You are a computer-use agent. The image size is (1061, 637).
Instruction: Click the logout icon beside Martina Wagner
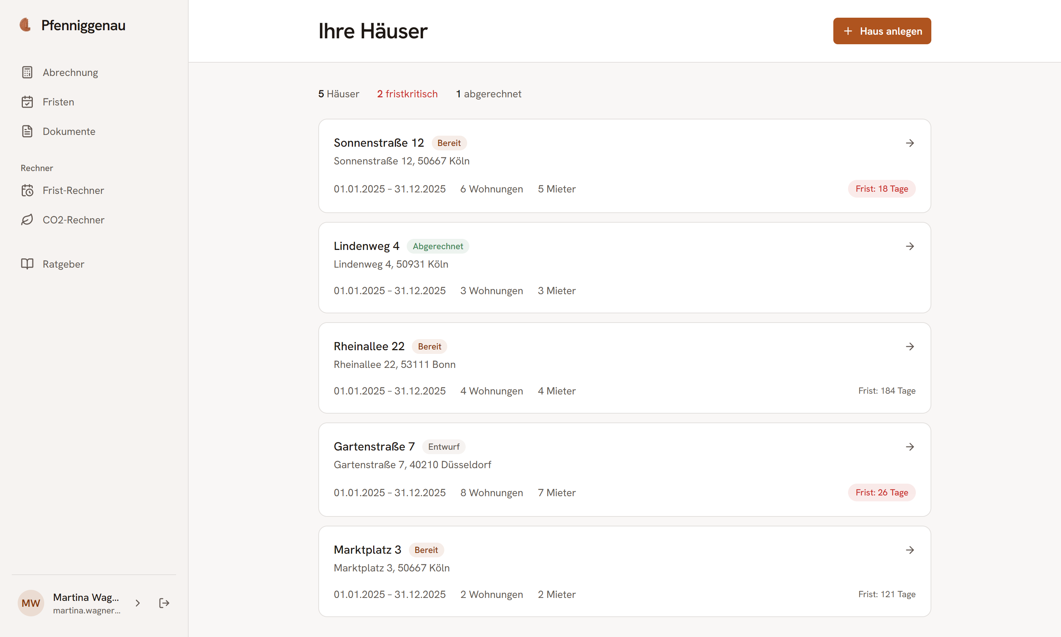(x=164, y=603)
